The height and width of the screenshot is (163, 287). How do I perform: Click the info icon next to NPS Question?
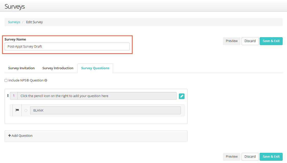pyautogui.click(x=46, y=80)
